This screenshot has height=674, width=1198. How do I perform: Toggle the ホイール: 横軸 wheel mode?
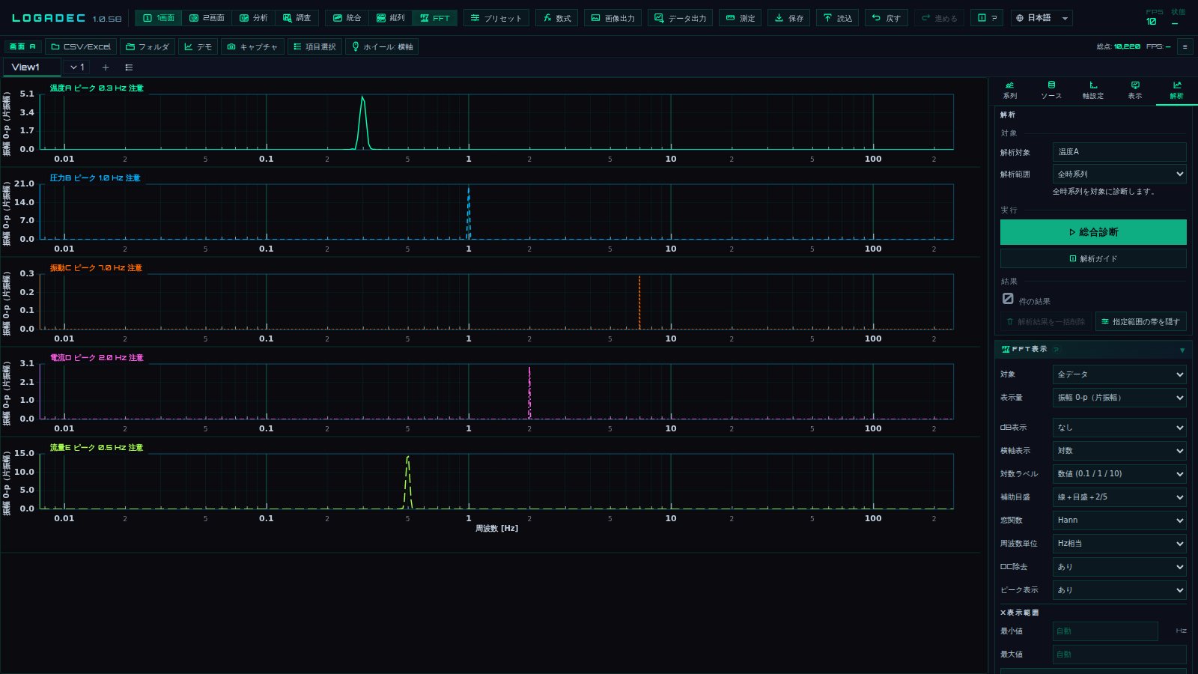coord(382,46)
